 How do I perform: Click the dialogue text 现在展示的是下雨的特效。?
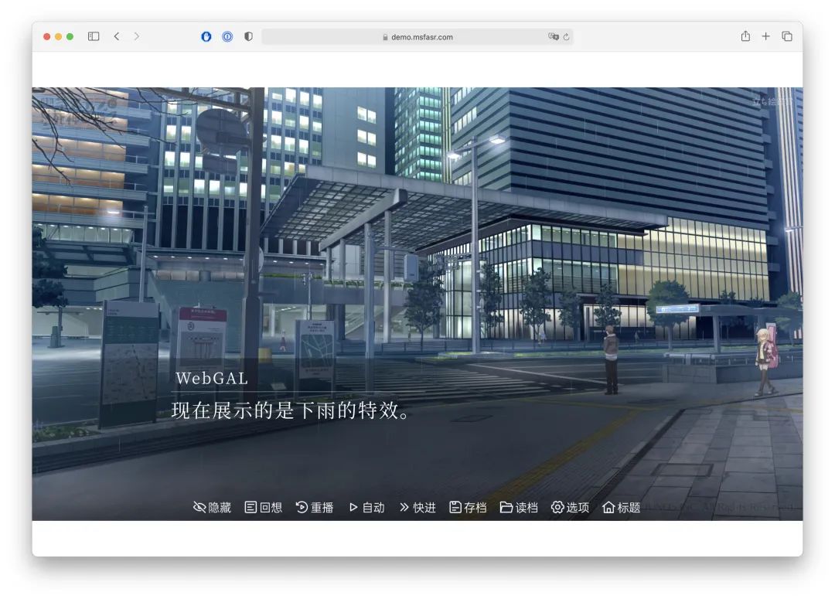[x=291, y=410]
